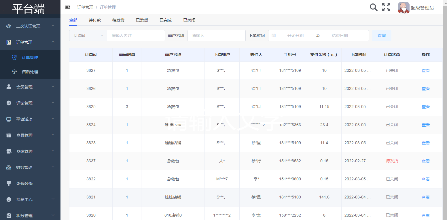Switch to the 已发货 tab
The height and width of the screenshot is (220, 447).
[142, 20]
